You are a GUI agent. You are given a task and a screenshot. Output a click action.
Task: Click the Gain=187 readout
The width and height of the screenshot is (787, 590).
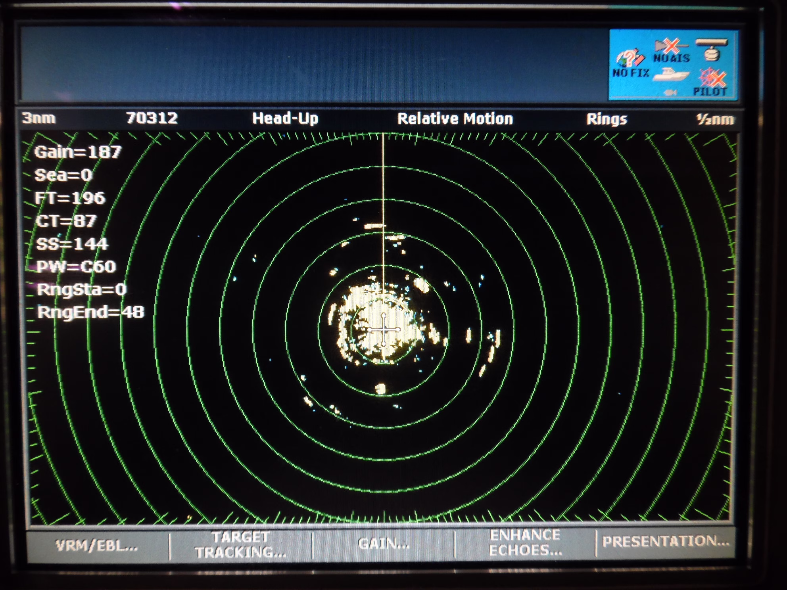(78, 152)
